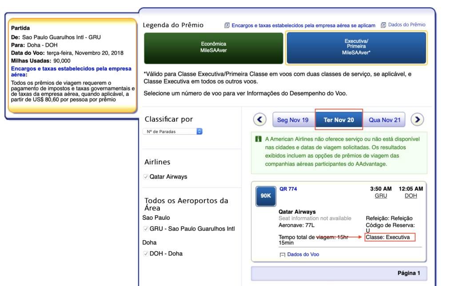Open Encargos e taxas link in Partida box

71,71
